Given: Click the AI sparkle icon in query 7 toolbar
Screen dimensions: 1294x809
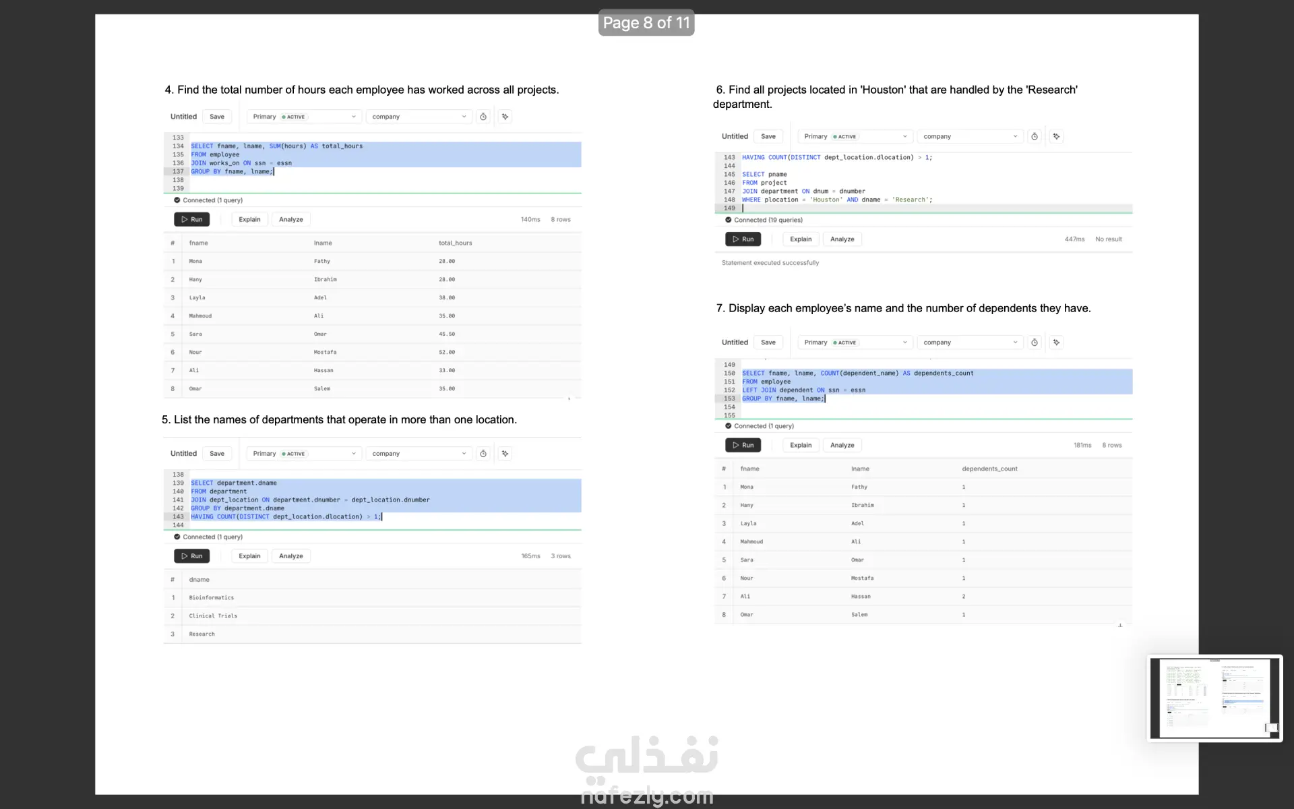Looking at the screenshot, I should [x=1057, y=342].
